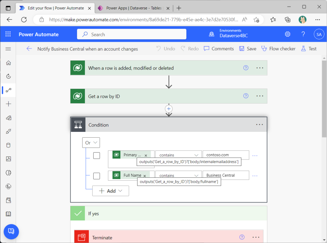Save the flow
The image size is (327, 243).
248,49
